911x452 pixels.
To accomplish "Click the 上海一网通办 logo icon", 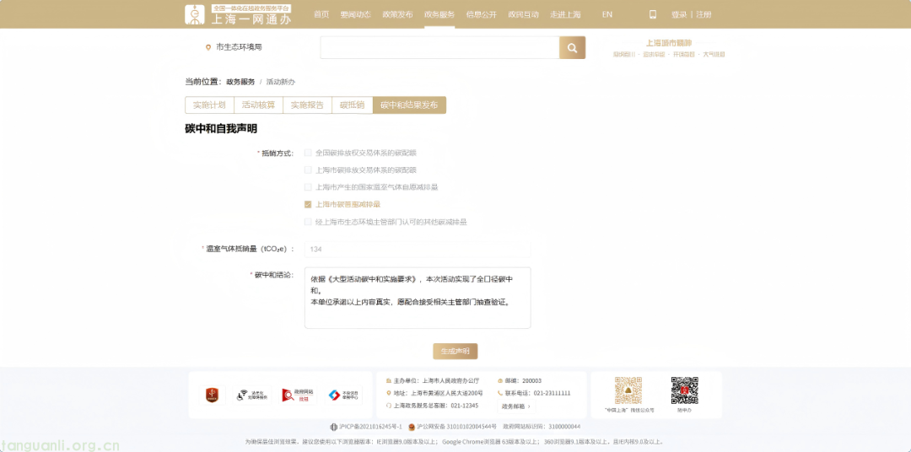I will [195, 14].
